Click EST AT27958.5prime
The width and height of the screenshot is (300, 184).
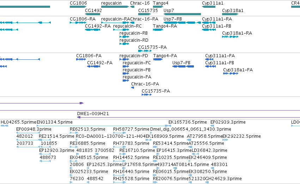[x=189, y=140]
